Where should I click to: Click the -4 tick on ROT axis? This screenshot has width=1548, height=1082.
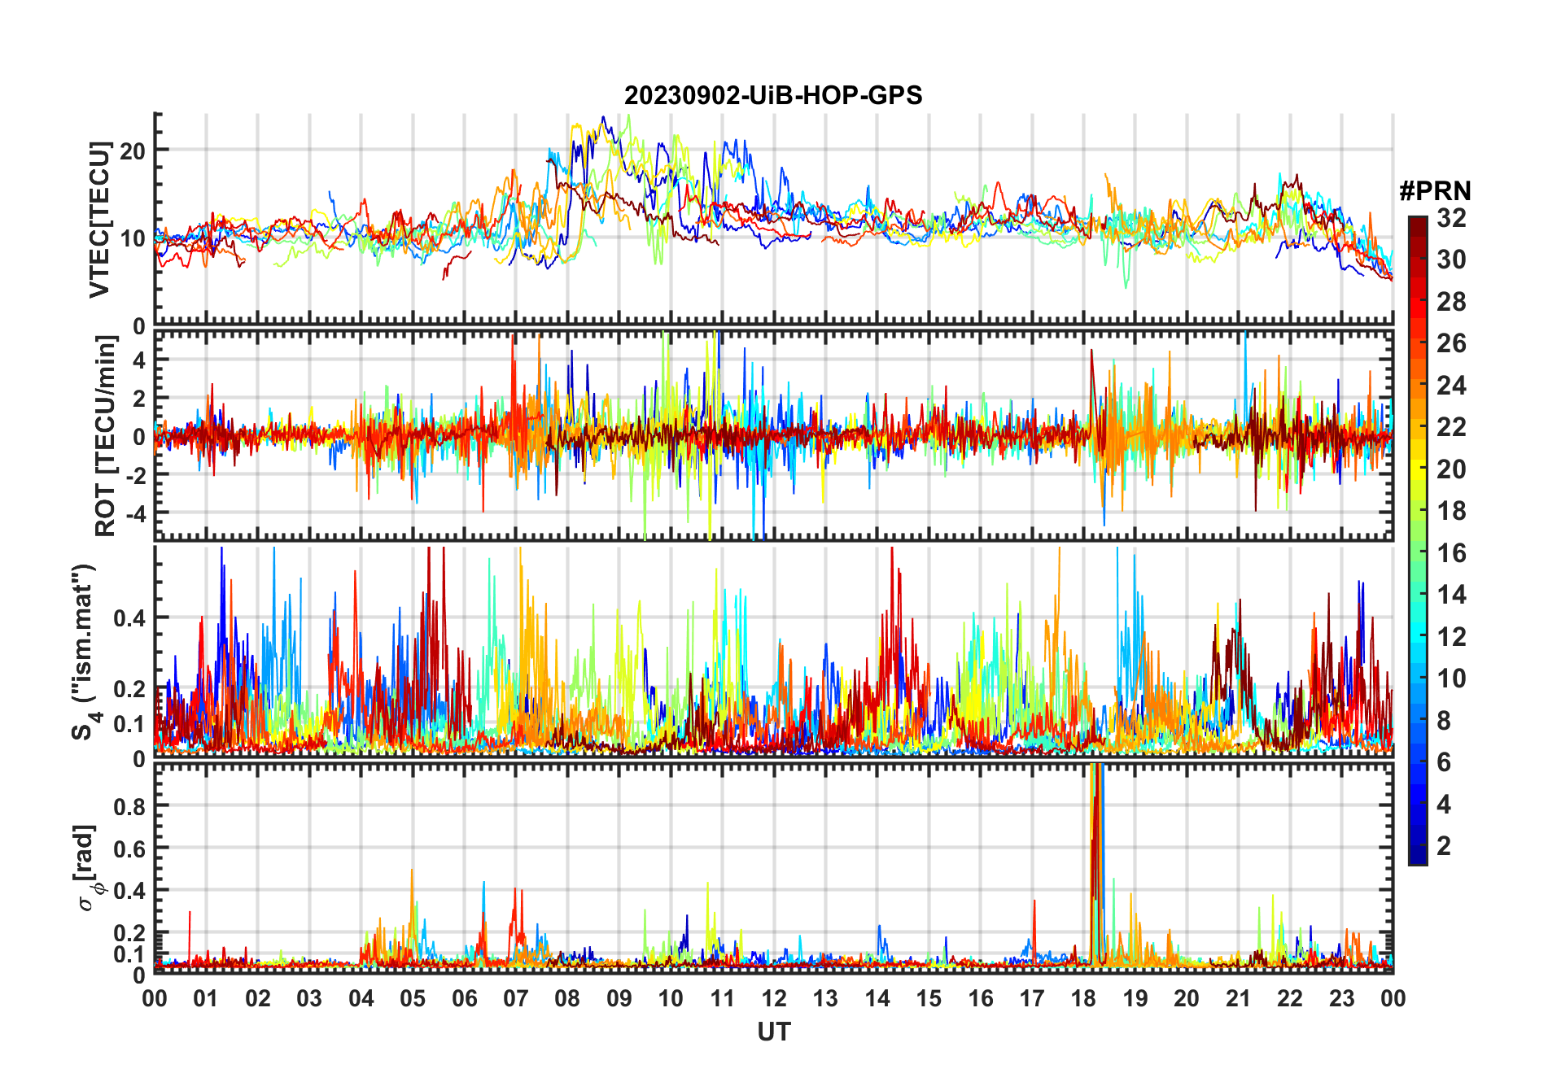(135, 513)
